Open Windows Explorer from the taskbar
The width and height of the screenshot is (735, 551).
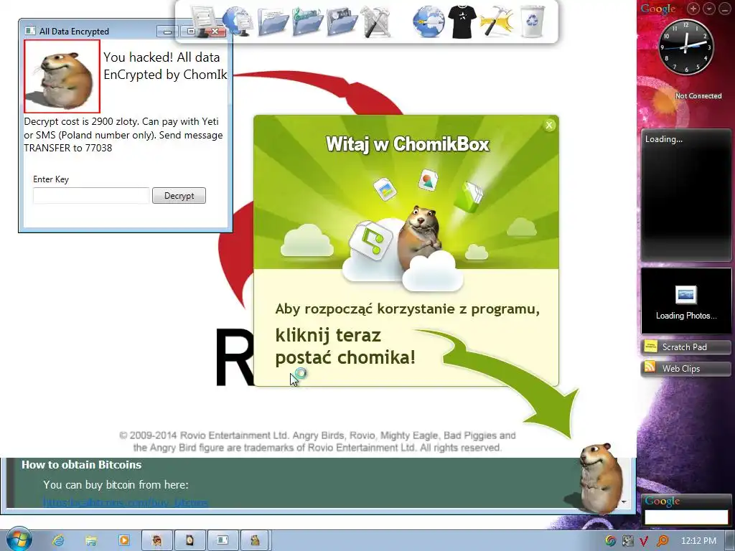click(x=91, y=540)
